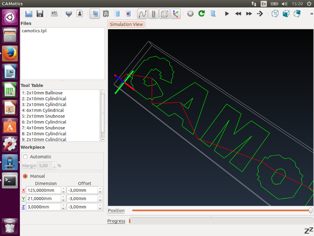This screenshot has height=236, width=314.
Task: Click the X dimension 125,0000mm field
Action: [44, 190]
